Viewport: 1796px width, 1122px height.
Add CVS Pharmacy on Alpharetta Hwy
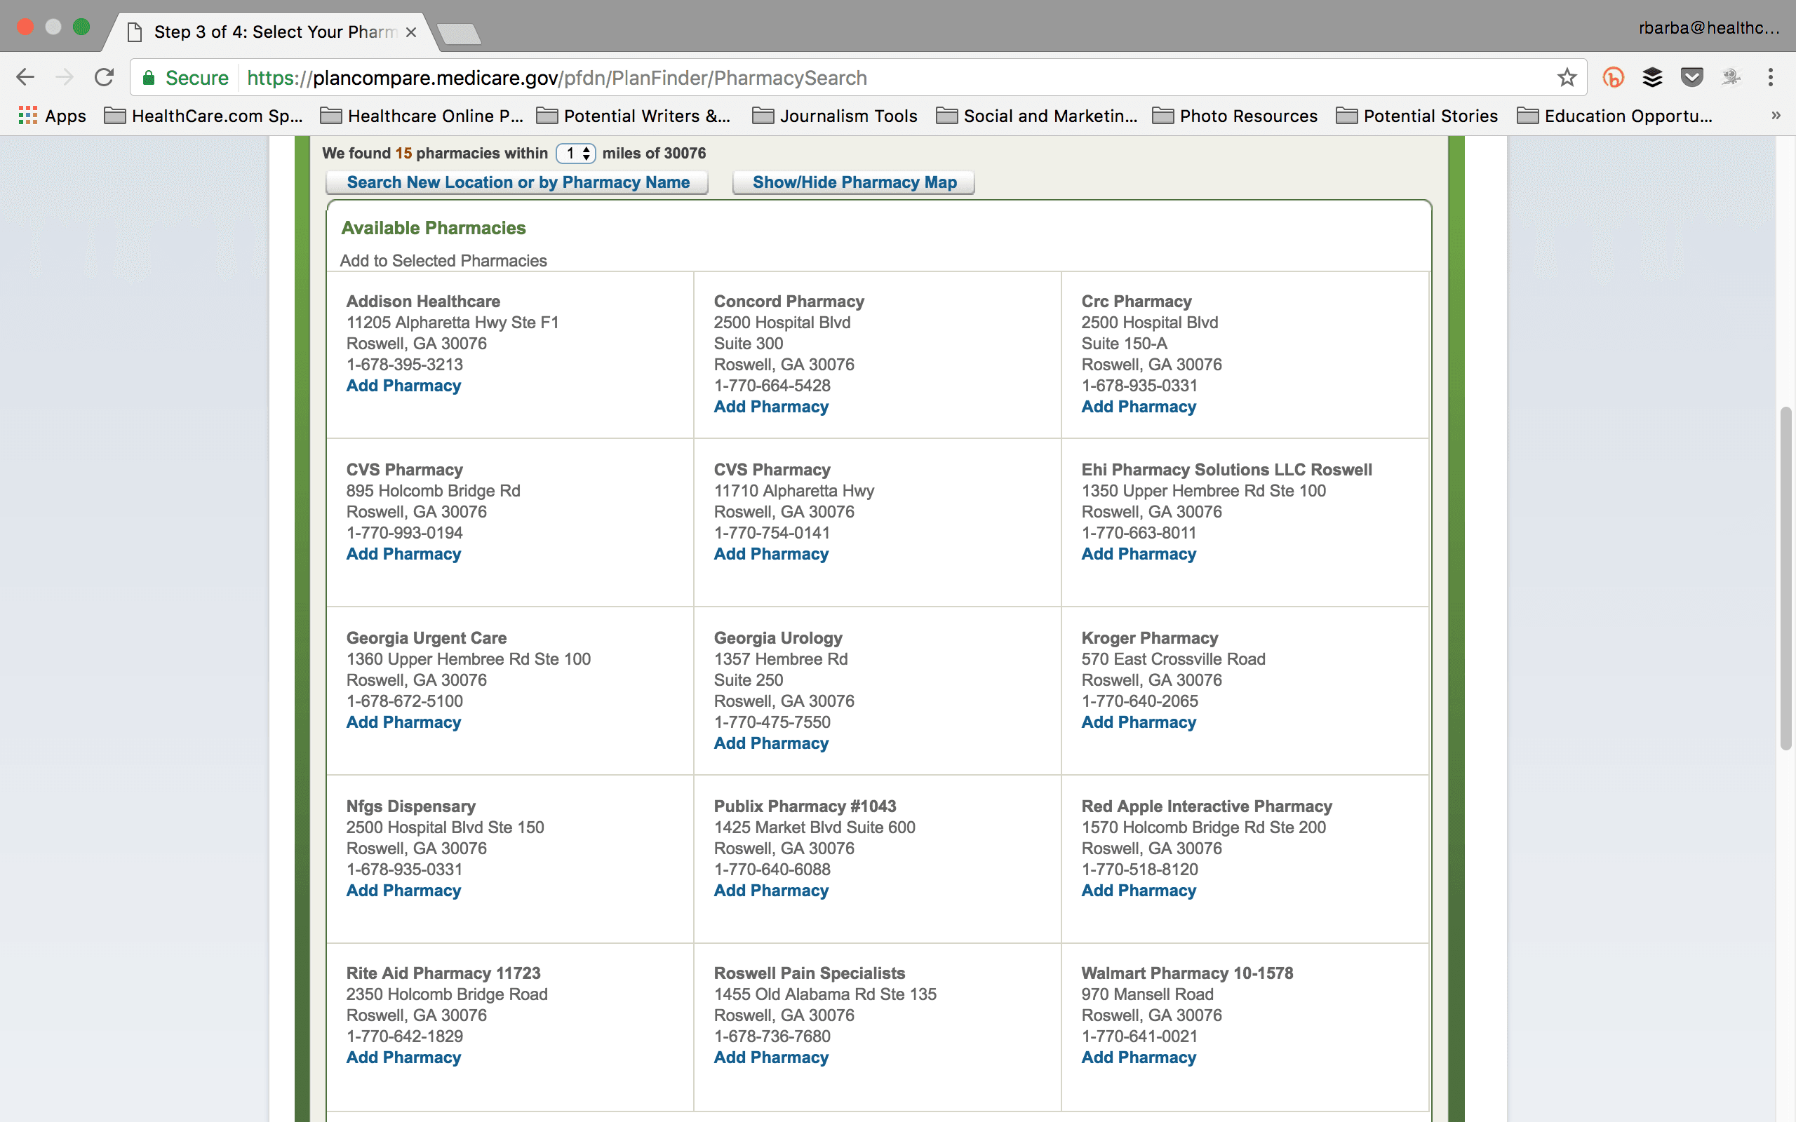click(x=771, y=553)
